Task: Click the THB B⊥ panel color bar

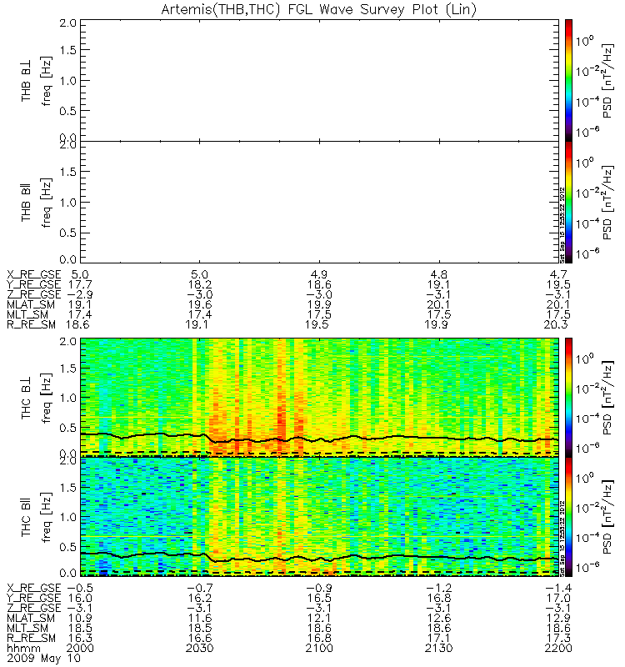Action: [568, 80]
